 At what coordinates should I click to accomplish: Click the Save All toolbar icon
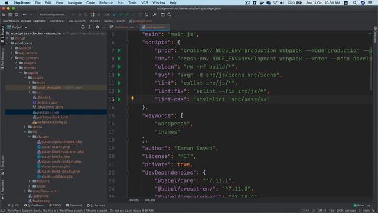[x=10, y=15]
